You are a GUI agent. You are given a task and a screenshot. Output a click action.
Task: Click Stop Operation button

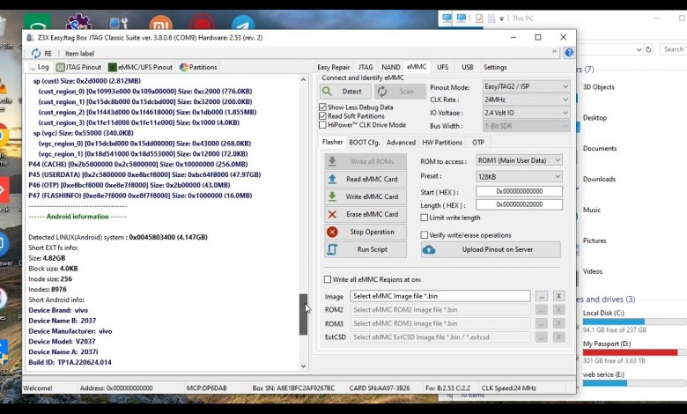[366, 232]
